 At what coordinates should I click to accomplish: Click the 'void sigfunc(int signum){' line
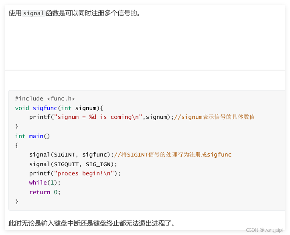59,108
